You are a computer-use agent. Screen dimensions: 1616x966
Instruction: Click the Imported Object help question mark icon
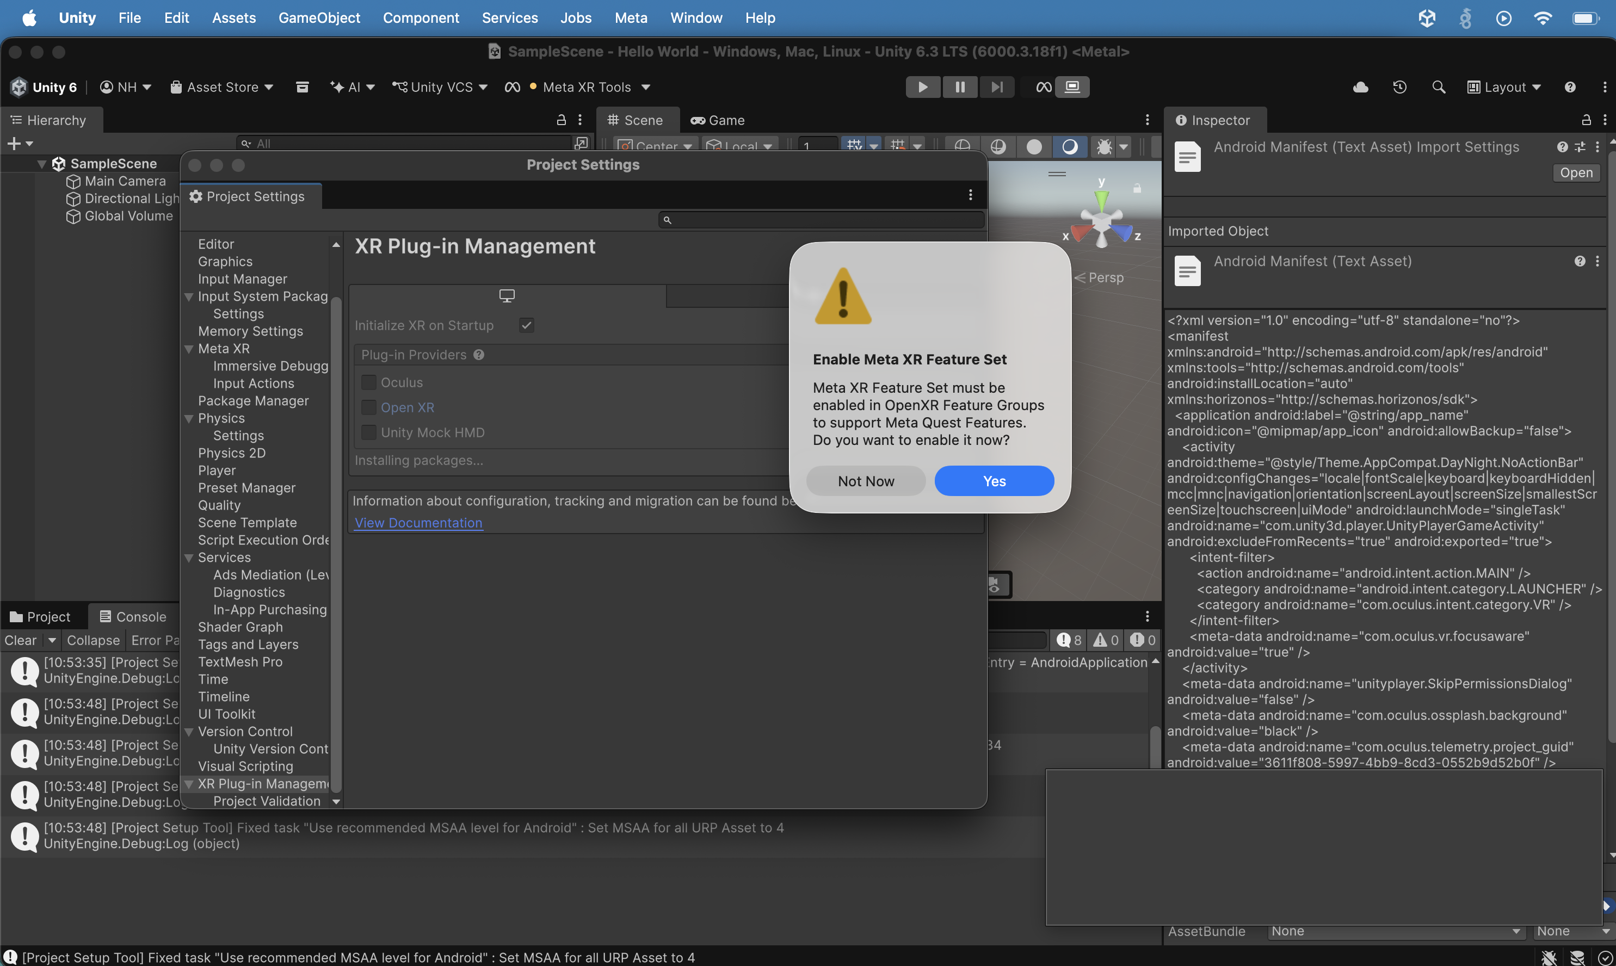click(x=1580, y=261)
